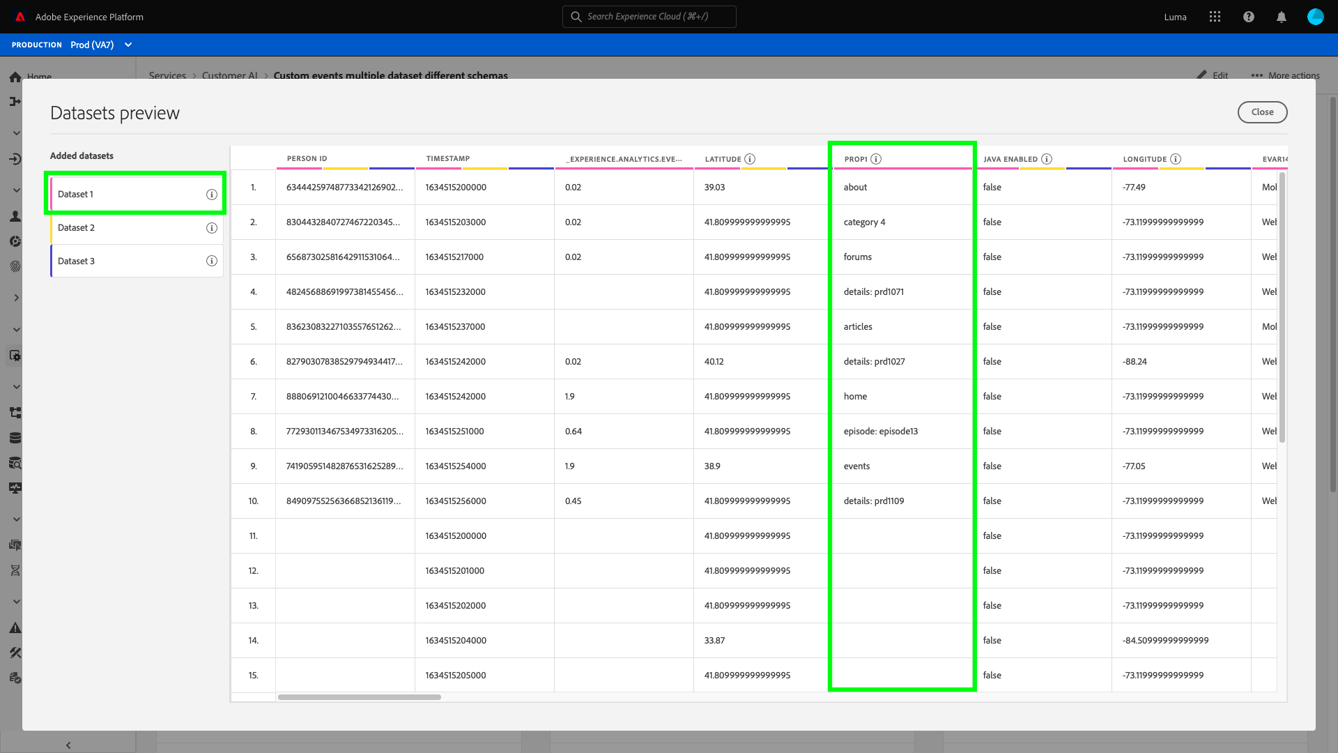Viewport: 1338px width, 753px height.
Task: Open the help question mark icon
Action: click(1249, 17)
